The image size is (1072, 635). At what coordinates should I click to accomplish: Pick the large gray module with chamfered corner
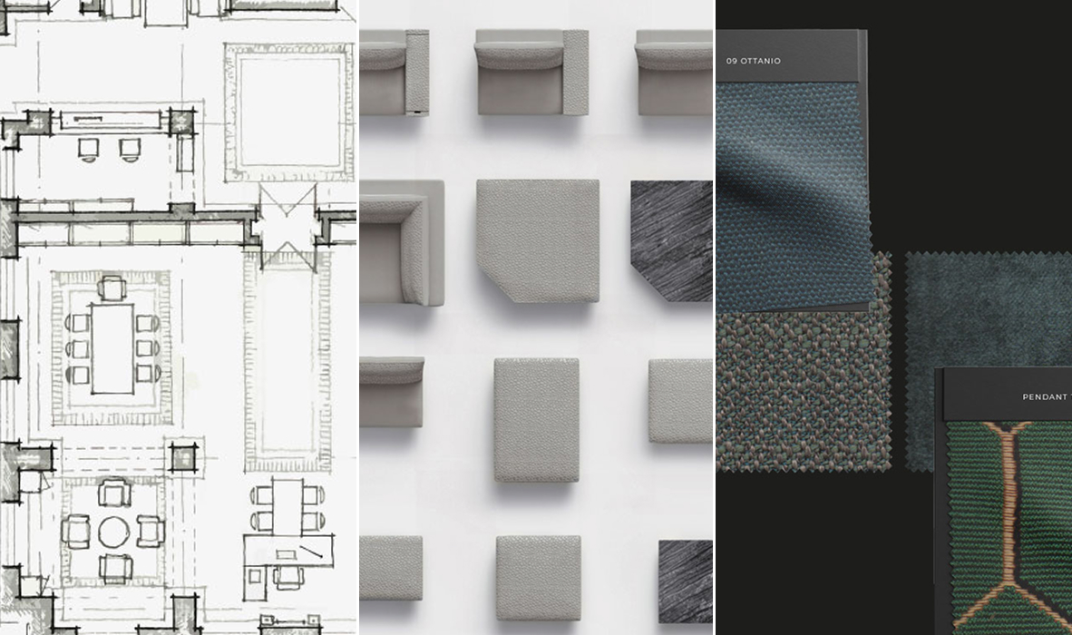point(537,239)
